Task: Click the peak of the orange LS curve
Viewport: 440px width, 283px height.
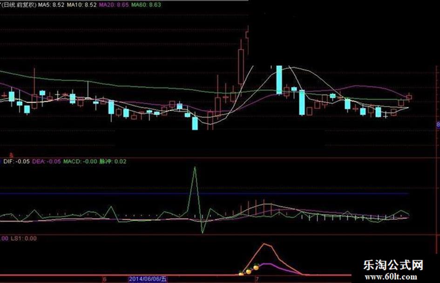Action: pyautogui.click(x=264, y=244)
